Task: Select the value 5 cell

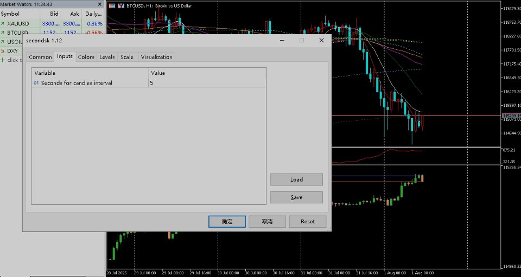Action: point(207,83)
